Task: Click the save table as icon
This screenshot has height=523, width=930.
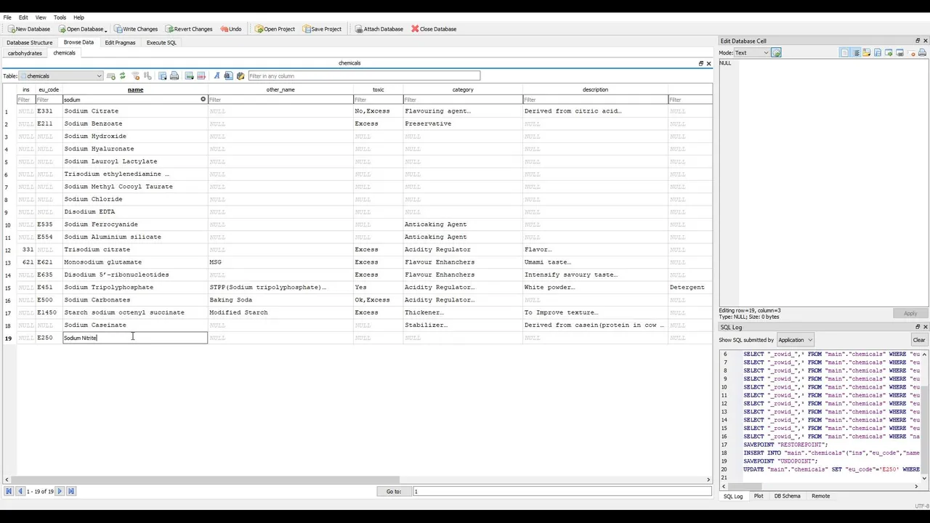Action: point(162,76)
